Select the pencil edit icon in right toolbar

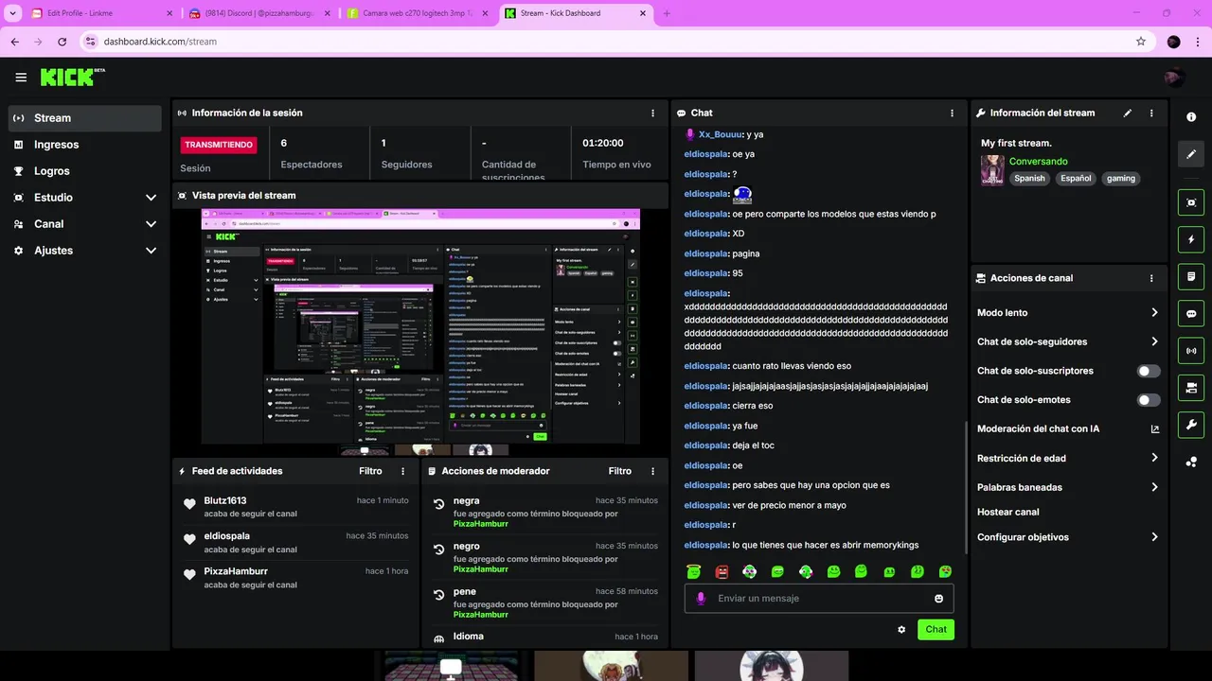1191,154
